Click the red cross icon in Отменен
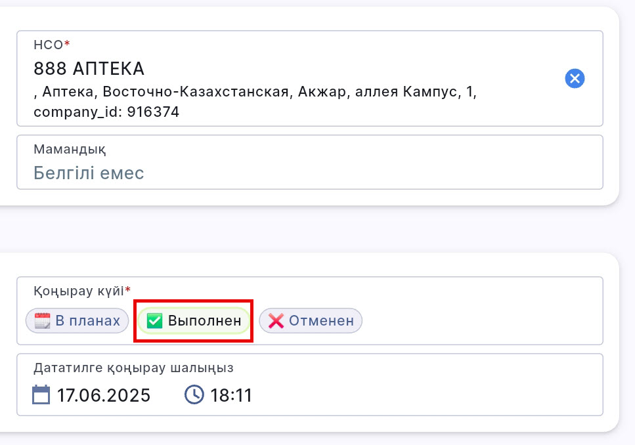This screenshot has height=445, width=635. coord(276,321)
